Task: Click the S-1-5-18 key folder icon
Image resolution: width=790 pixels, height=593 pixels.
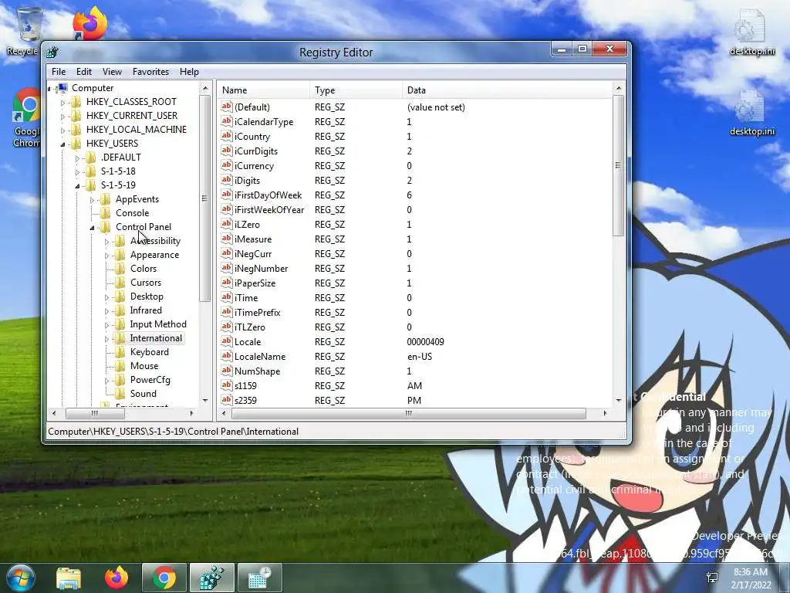Action: (x=91, y=171)
